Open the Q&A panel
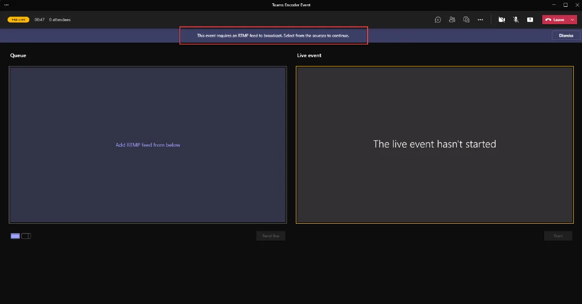The image size is (582, 304). click(466, 20)
